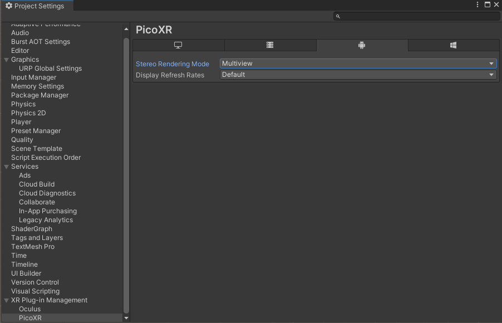Image resolution: width=502 pixels, height=323 pixels.
Task: Select the Android platform tab
Action: point(362,46)
